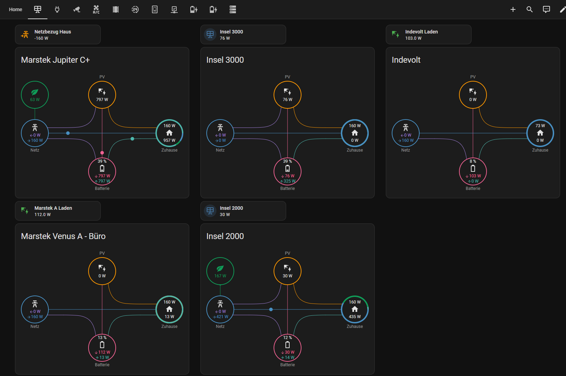This screenshot has width=566, height=376.
Task: Open search with the magnifier icon
Action: coord(529,9)
